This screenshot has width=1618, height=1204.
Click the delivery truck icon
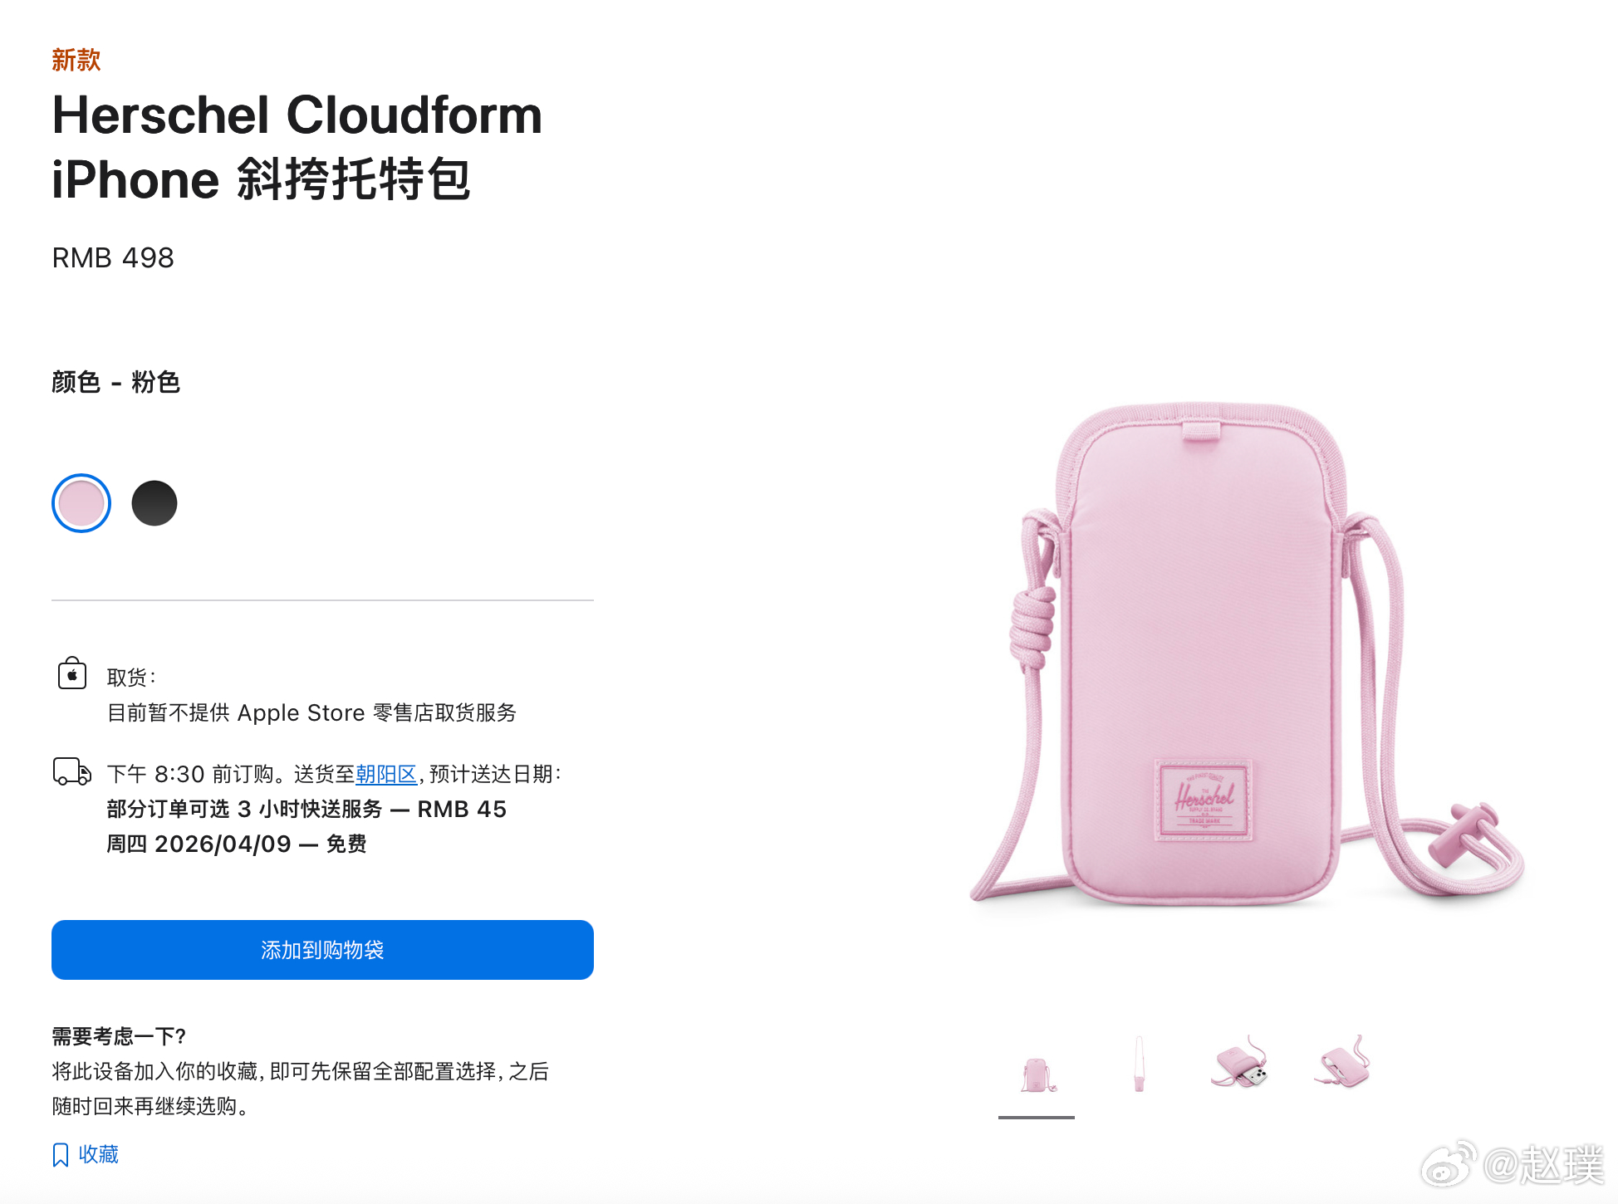click(x=72, y=771)
